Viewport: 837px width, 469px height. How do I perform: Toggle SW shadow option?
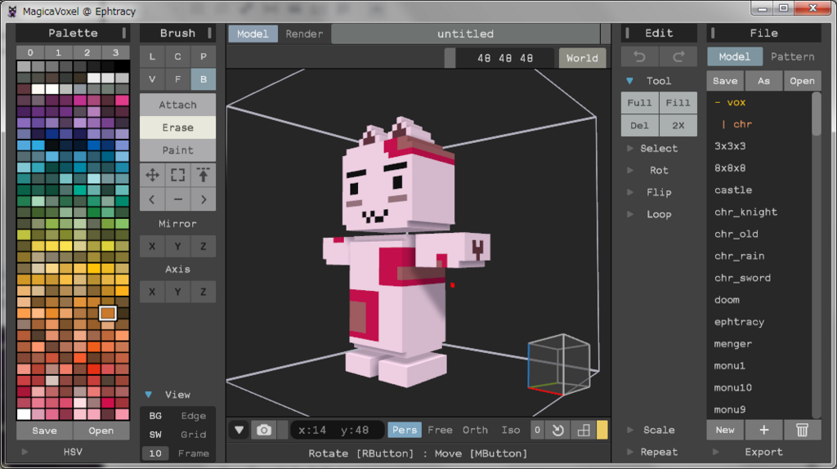(x=155, y=435)
